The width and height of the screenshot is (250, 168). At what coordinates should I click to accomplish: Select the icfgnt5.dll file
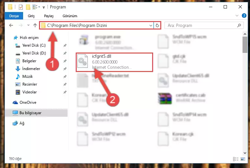(x=114, y=62)
